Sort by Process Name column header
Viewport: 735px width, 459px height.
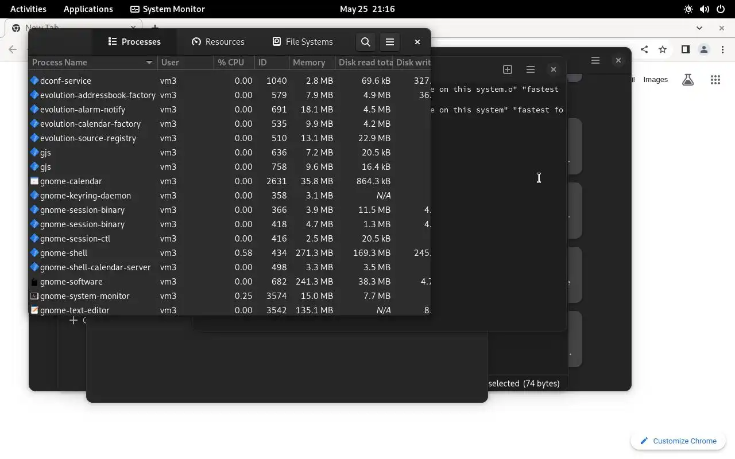pyautogui.click(x=93, y=62)
